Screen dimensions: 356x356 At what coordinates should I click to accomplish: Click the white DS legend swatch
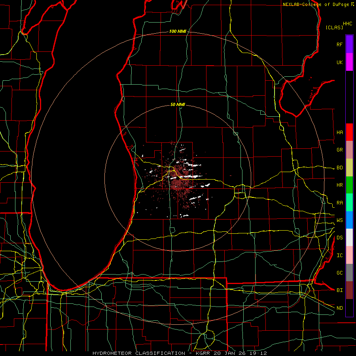(349, 237)
